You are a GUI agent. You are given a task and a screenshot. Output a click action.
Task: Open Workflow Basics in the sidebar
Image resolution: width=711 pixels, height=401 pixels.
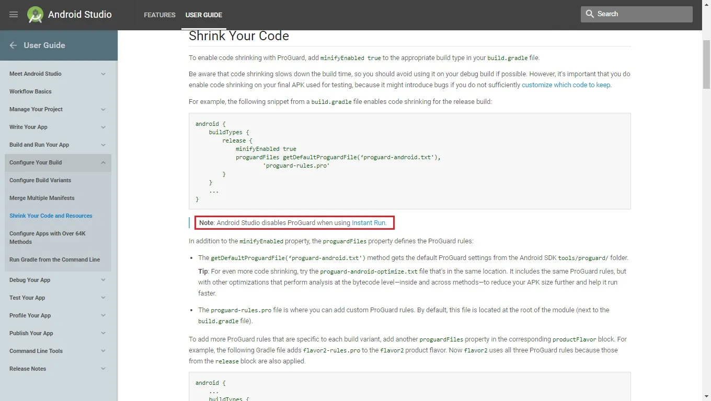(30, 92)
